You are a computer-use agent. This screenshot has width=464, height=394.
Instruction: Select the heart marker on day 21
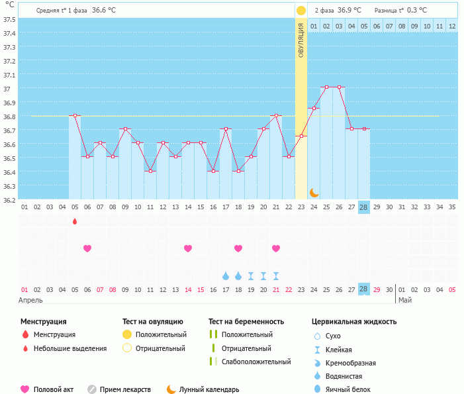[276, 248]
